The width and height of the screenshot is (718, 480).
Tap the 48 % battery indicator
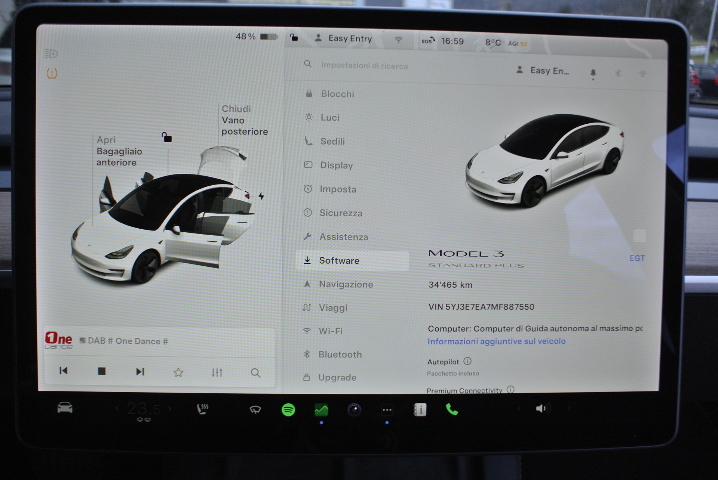(x=257, y=37)
